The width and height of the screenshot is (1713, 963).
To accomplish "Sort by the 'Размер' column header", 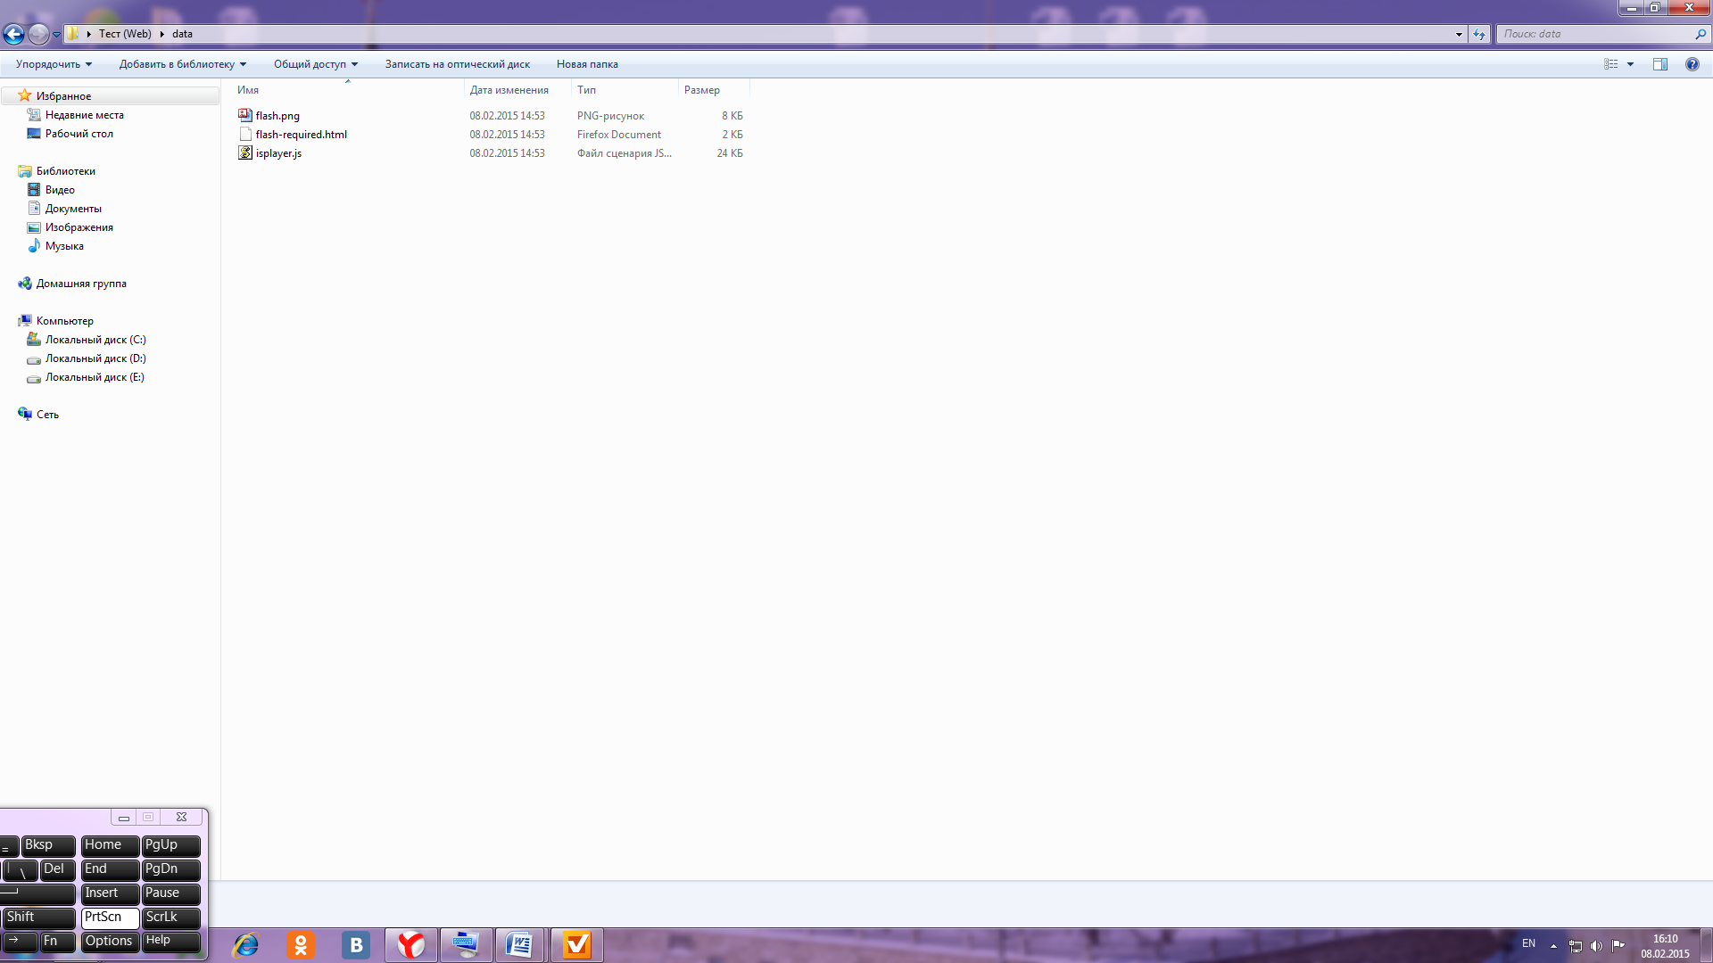I will pos(714,90).
